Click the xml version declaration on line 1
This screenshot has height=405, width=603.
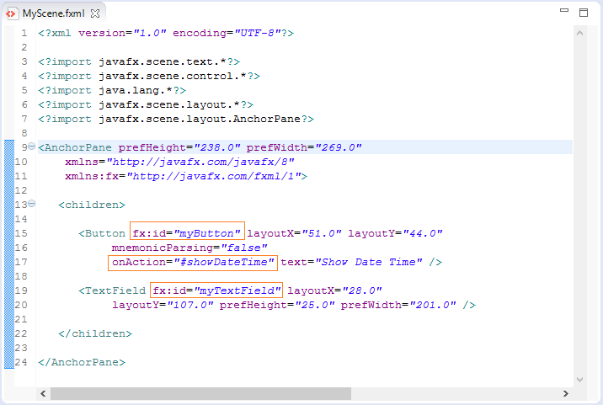(166, 33)
